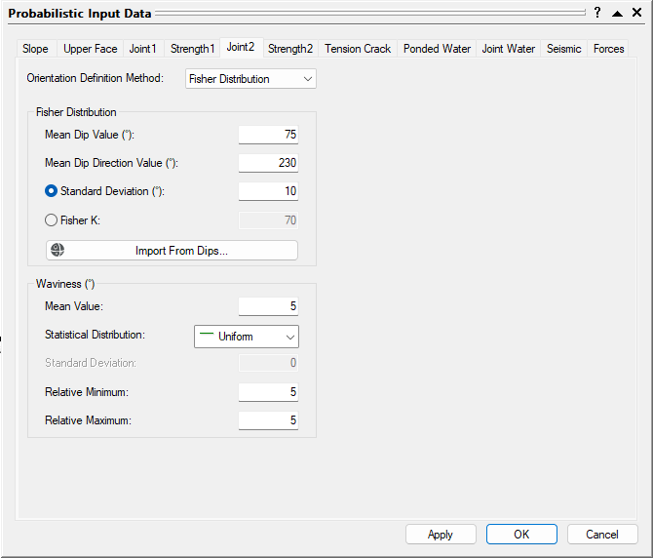Go to the Strength2 tab

click(290, 49)
